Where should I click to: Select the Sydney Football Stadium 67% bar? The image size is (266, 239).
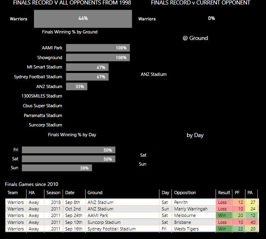87,77
